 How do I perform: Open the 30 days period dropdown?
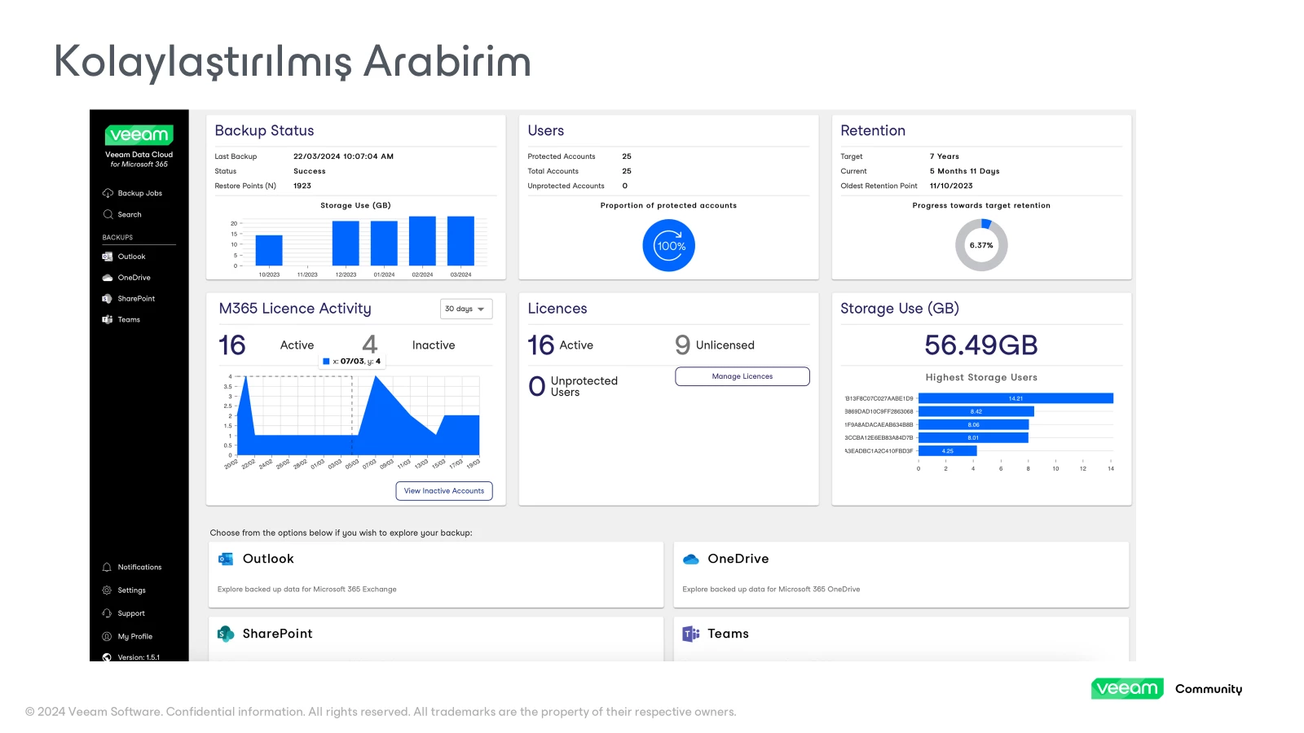click(x=466, y=309)
